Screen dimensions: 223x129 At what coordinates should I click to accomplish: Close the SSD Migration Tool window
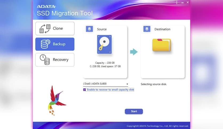pyautogui.click(x=188, y=2)
